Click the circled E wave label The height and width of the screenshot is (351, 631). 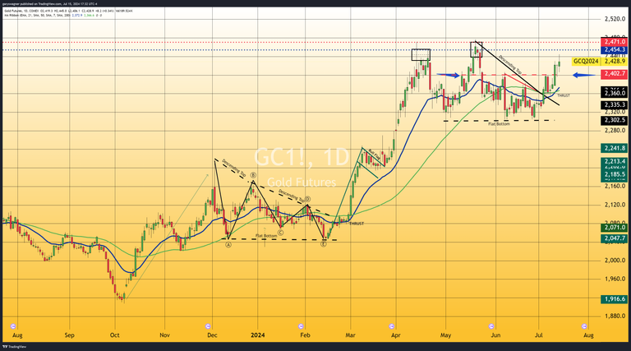324,244
